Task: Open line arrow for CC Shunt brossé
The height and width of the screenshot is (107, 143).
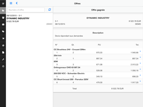Action: 140,81
